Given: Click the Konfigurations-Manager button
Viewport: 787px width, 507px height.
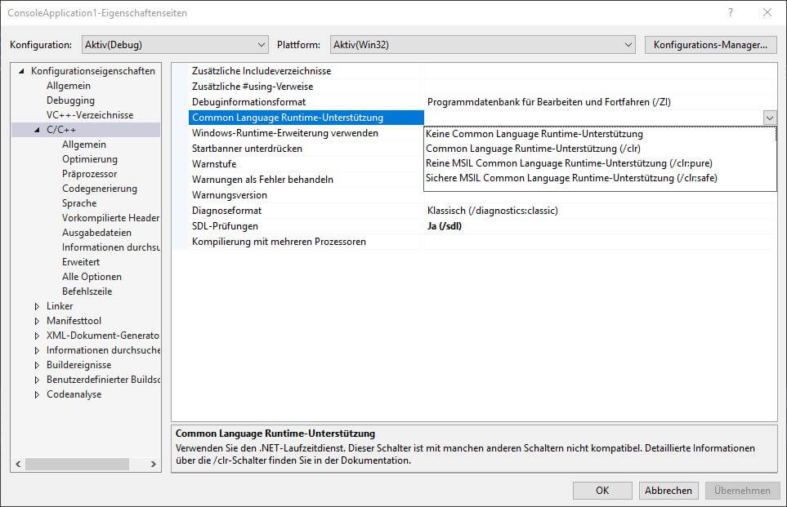Looking at the screenshot, I should (x=709, y=45).
